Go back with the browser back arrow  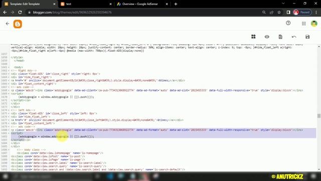coord(5,12)
